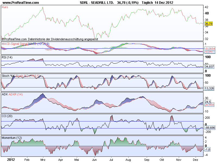Image resolution: width=217 pixels, height=163 pixels.
Task: Click the ProRealTime.com Datenhistorie copyright note
Action: (50, 39)
